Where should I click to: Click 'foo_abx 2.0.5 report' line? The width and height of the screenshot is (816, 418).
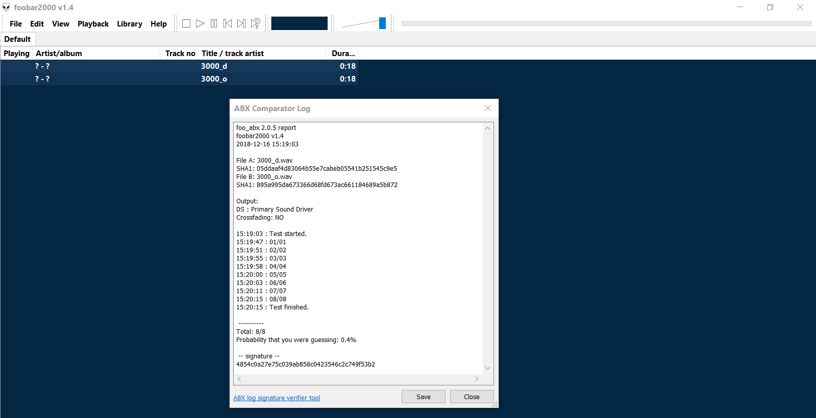tap(266, 128)
